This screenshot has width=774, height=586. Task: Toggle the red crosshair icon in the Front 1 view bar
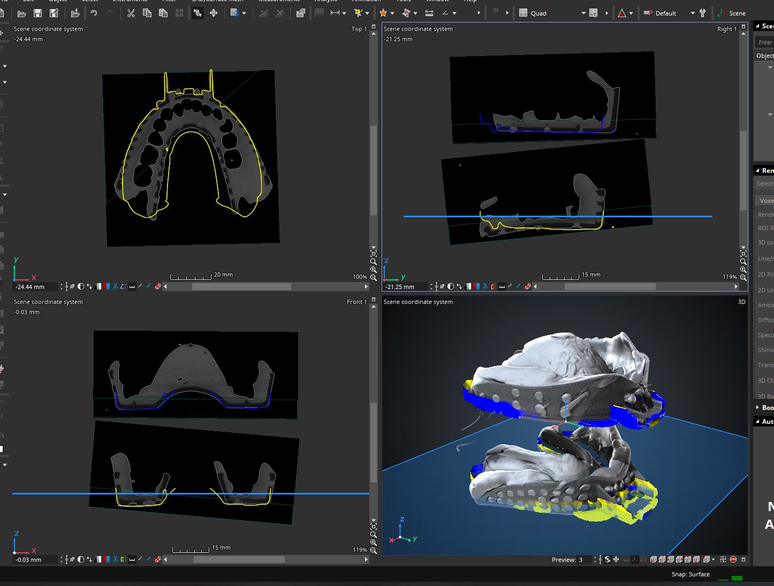tap(158, 560)
